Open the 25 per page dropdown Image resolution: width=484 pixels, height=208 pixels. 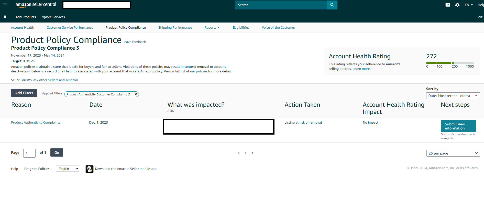453,153
